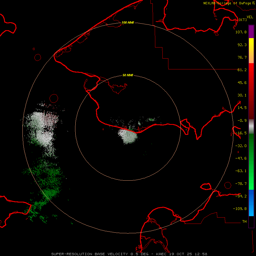Select the -78.7 scale value

pos(241,184)
